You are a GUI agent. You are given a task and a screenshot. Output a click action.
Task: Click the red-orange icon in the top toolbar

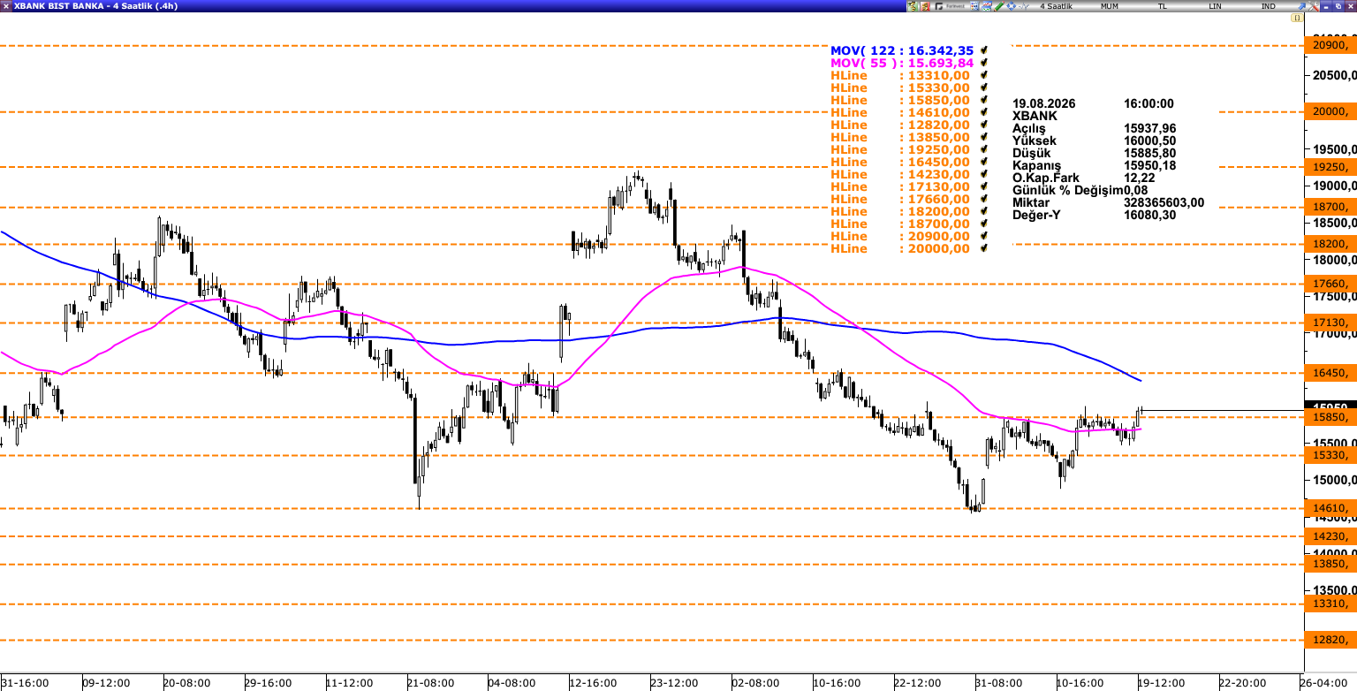925,6
